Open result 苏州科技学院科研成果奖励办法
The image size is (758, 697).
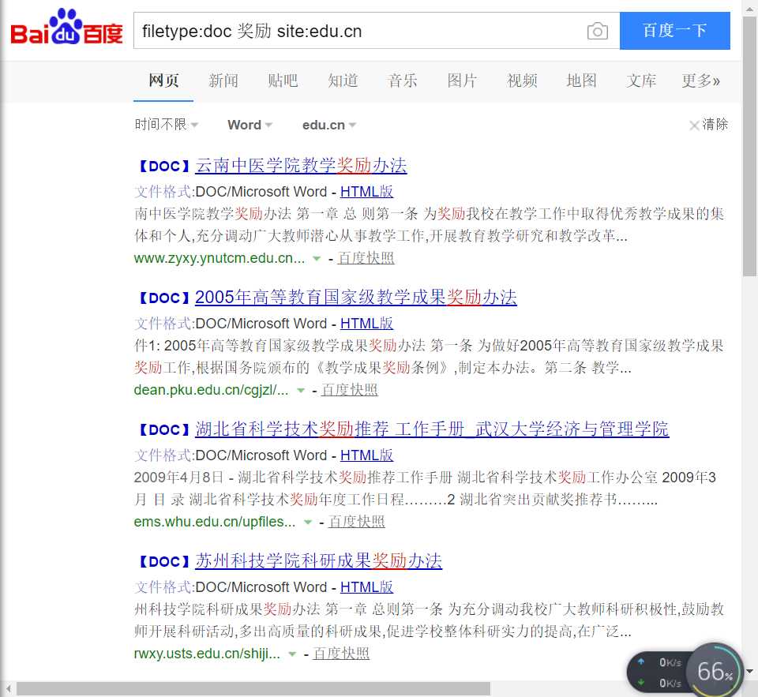click(x=318, y=561)
